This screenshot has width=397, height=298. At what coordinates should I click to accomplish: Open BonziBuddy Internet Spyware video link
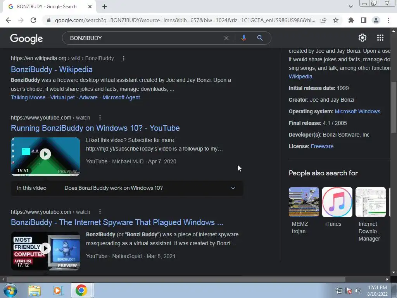pos(117,222)
